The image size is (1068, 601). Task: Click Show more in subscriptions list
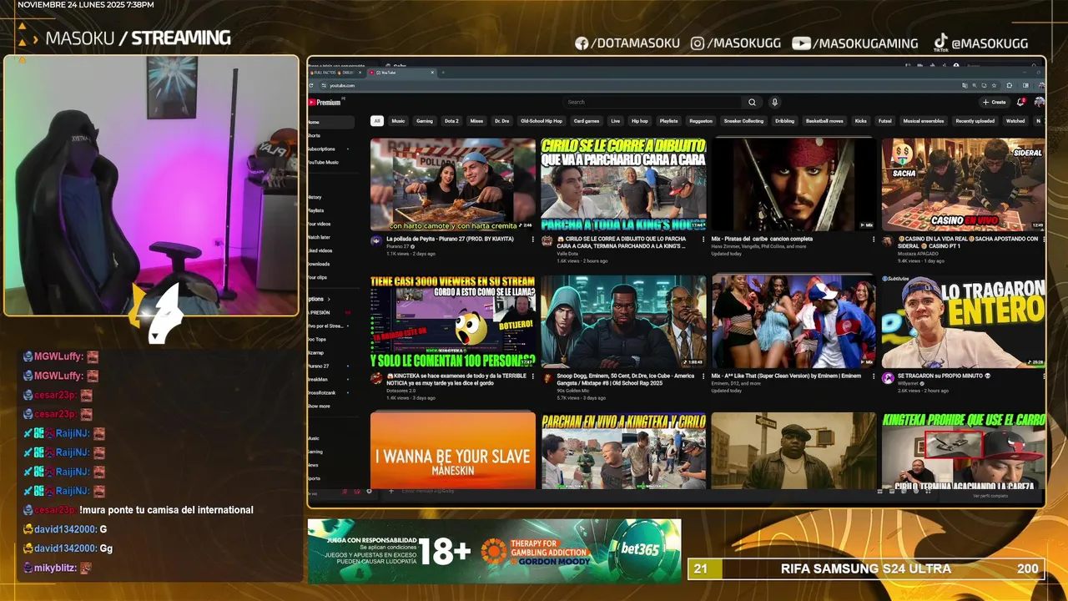click(320, 406)
